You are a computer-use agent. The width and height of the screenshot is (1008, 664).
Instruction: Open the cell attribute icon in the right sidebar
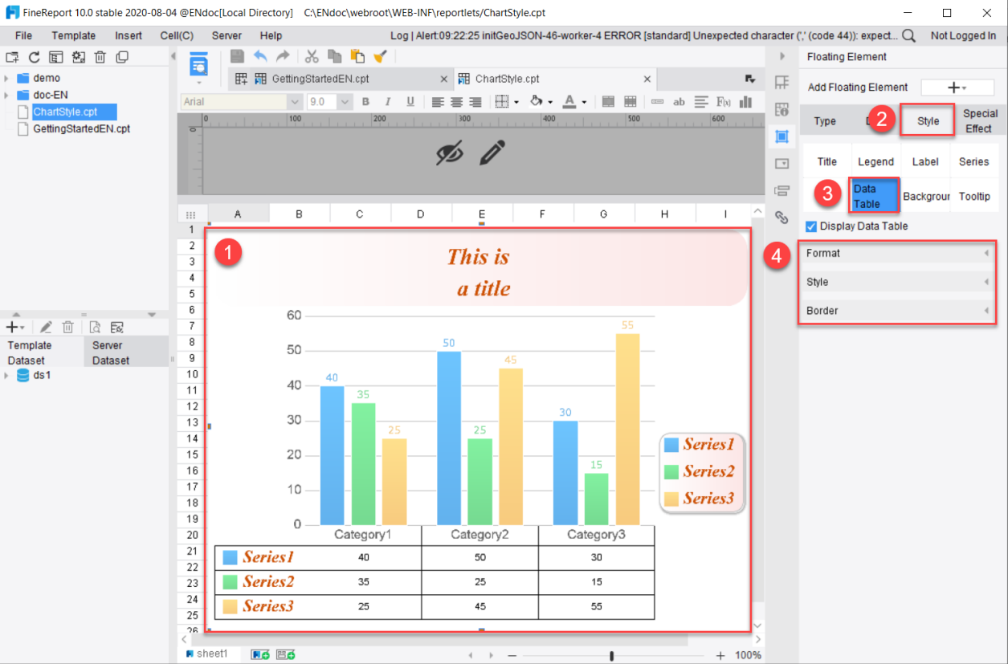781,110
